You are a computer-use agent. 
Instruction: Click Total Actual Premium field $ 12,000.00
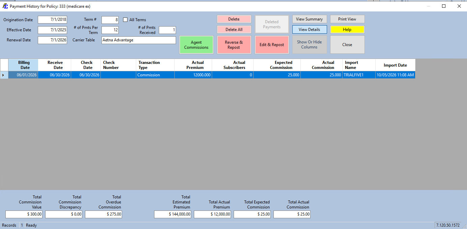212,214
